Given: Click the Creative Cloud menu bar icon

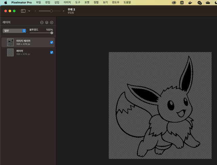Looking at the screenshot, I should coord(174,3).
